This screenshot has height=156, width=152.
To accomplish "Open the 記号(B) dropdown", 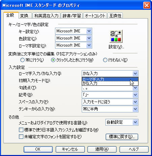I will pos(110,95).
